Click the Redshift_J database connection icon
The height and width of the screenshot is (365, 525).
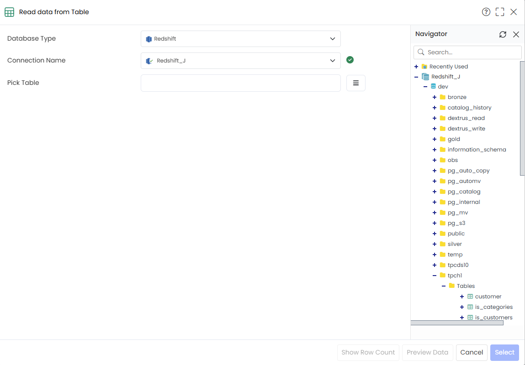point(425,77)
